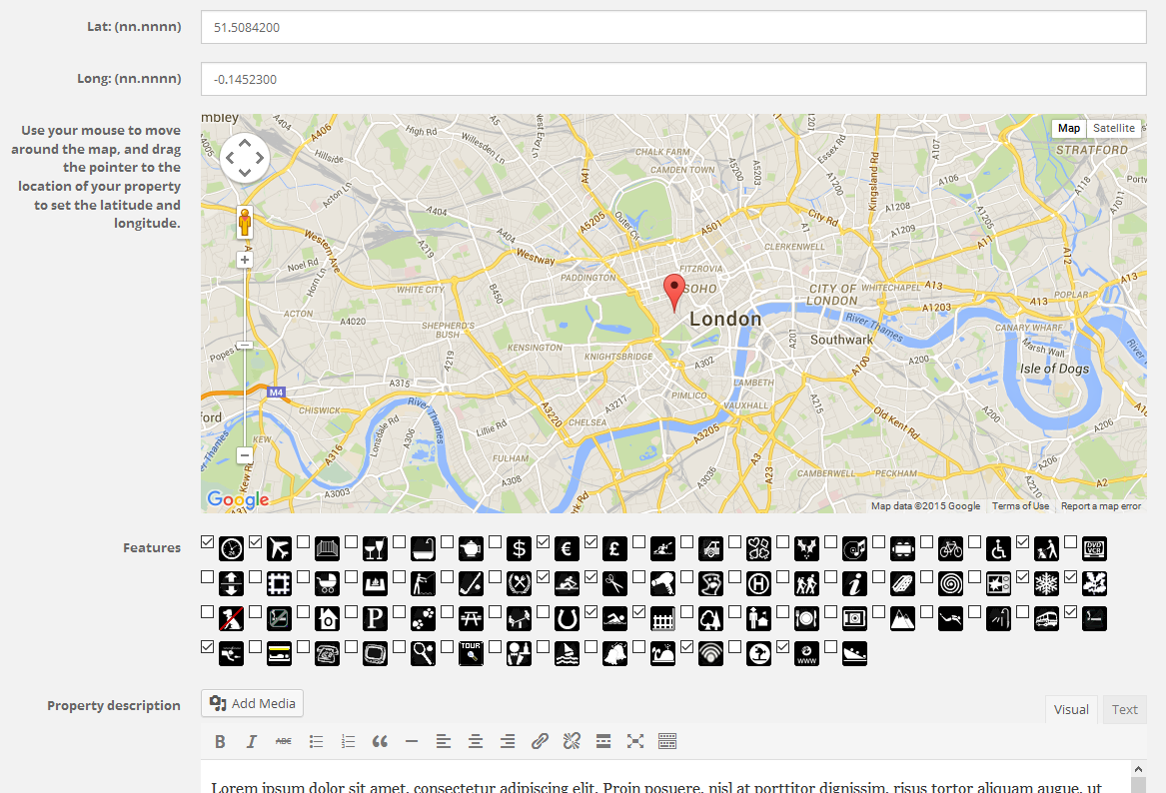Click the Street View pegman icon
The height and width of the screenshot is (793, 1166).
(x=245, y=222)
